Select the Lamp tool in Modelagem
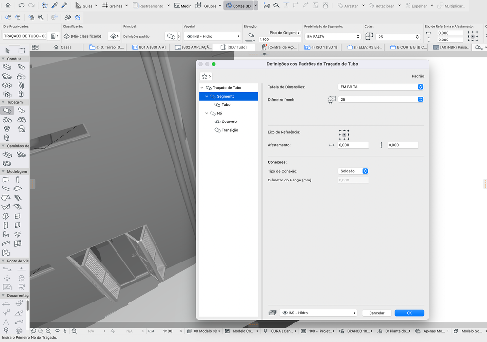 (x=18, y=234)
